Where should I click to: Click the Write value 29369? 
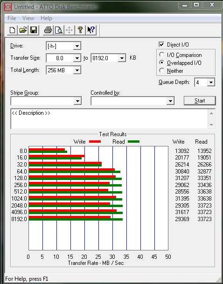(x=182, y=219)
